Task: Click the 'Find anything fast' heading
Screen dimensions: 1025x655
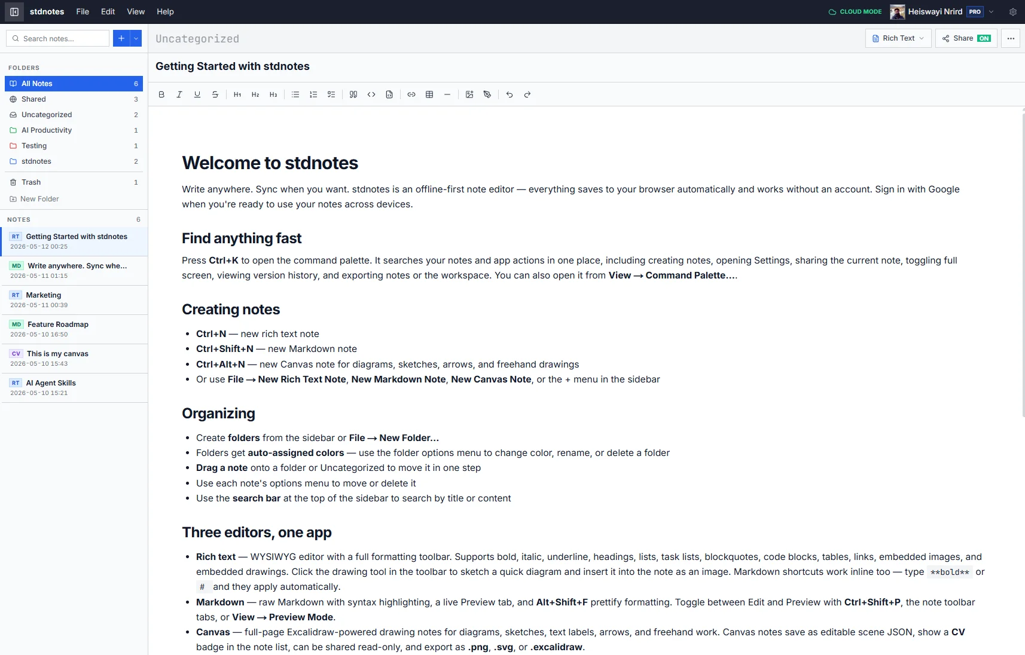Action: pyautogui.click(x=242, y=238)
